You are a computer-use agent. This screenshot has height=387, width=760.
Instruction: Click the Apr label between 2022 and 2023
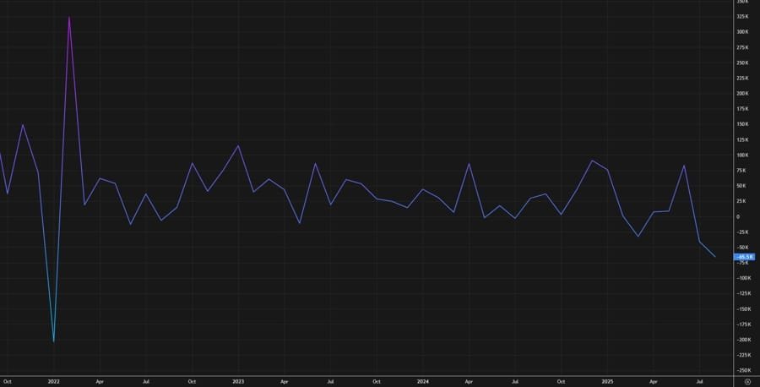click(x=100, y=381)
